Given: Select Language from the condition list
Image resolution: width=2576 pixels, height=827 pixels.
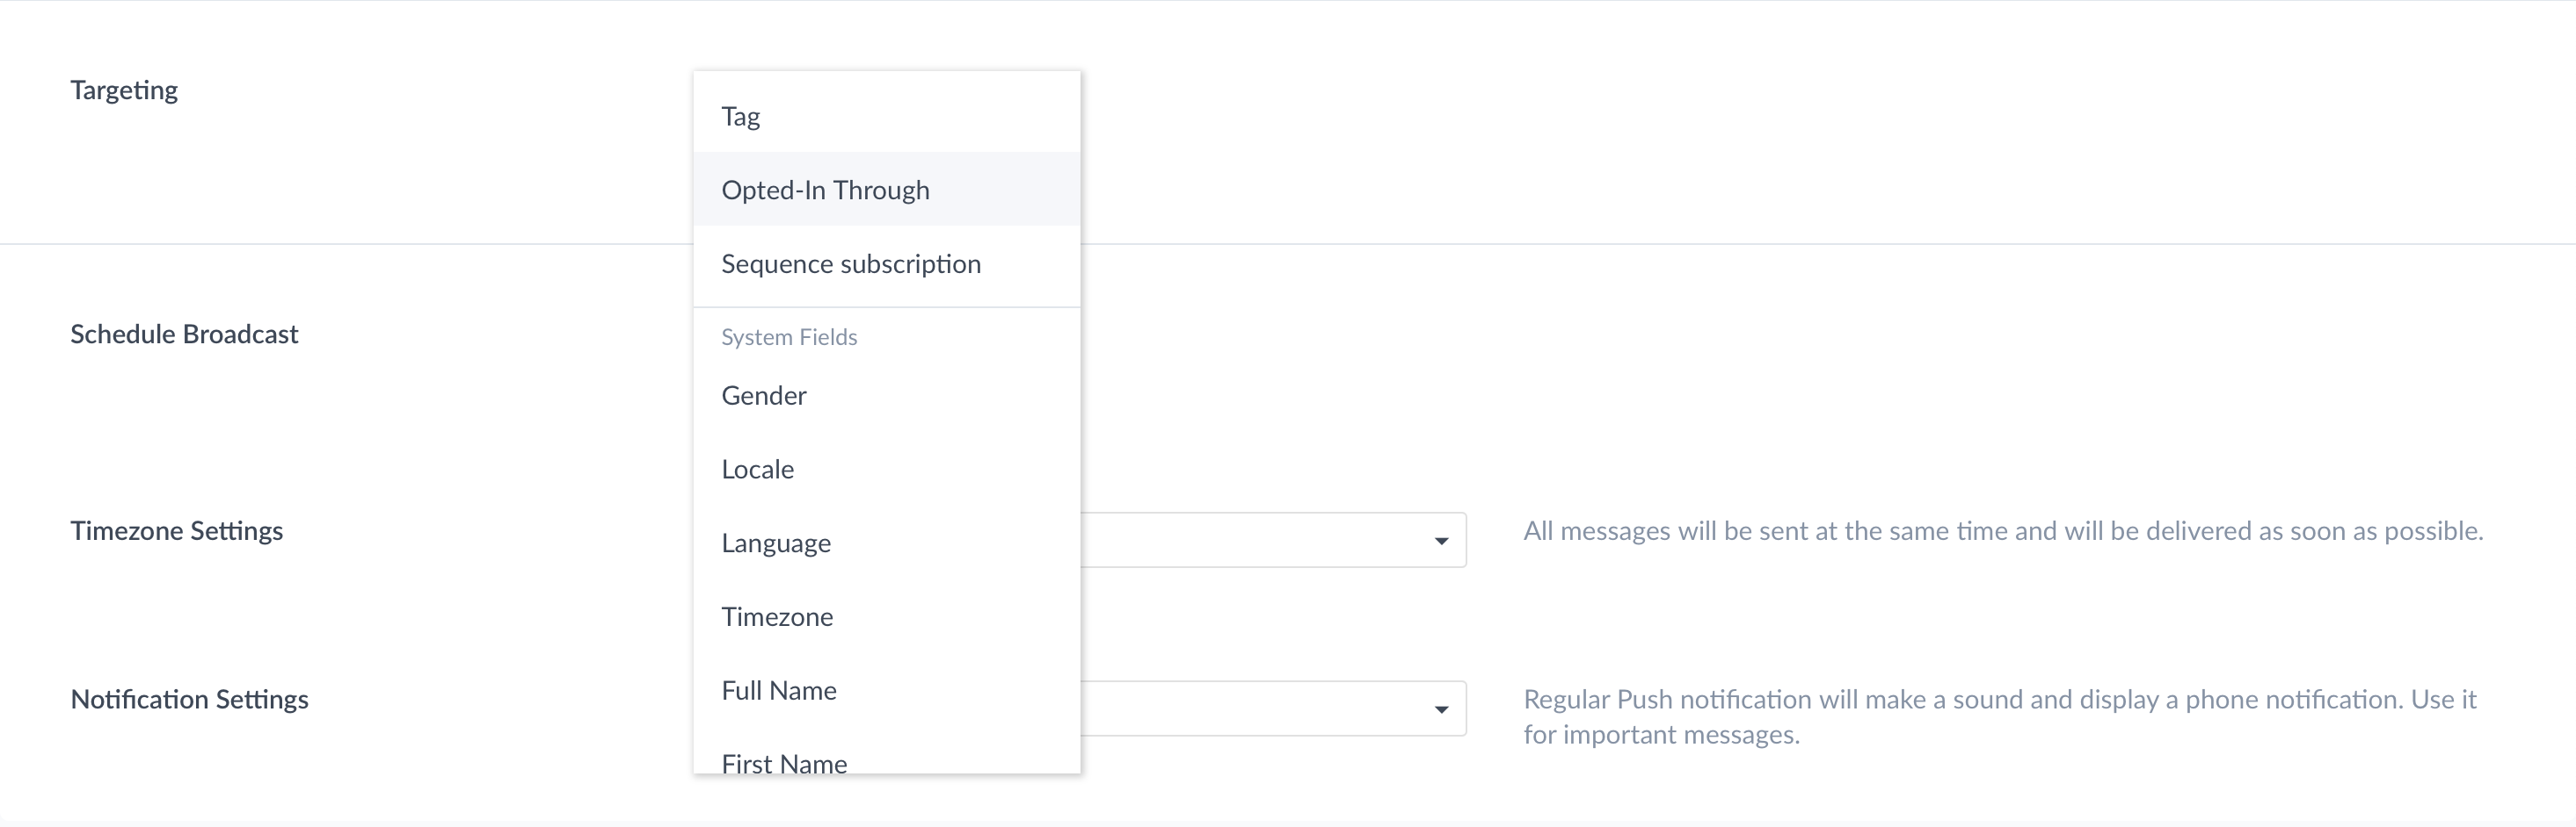Looking at the screenshot, I should click(886, 543).
